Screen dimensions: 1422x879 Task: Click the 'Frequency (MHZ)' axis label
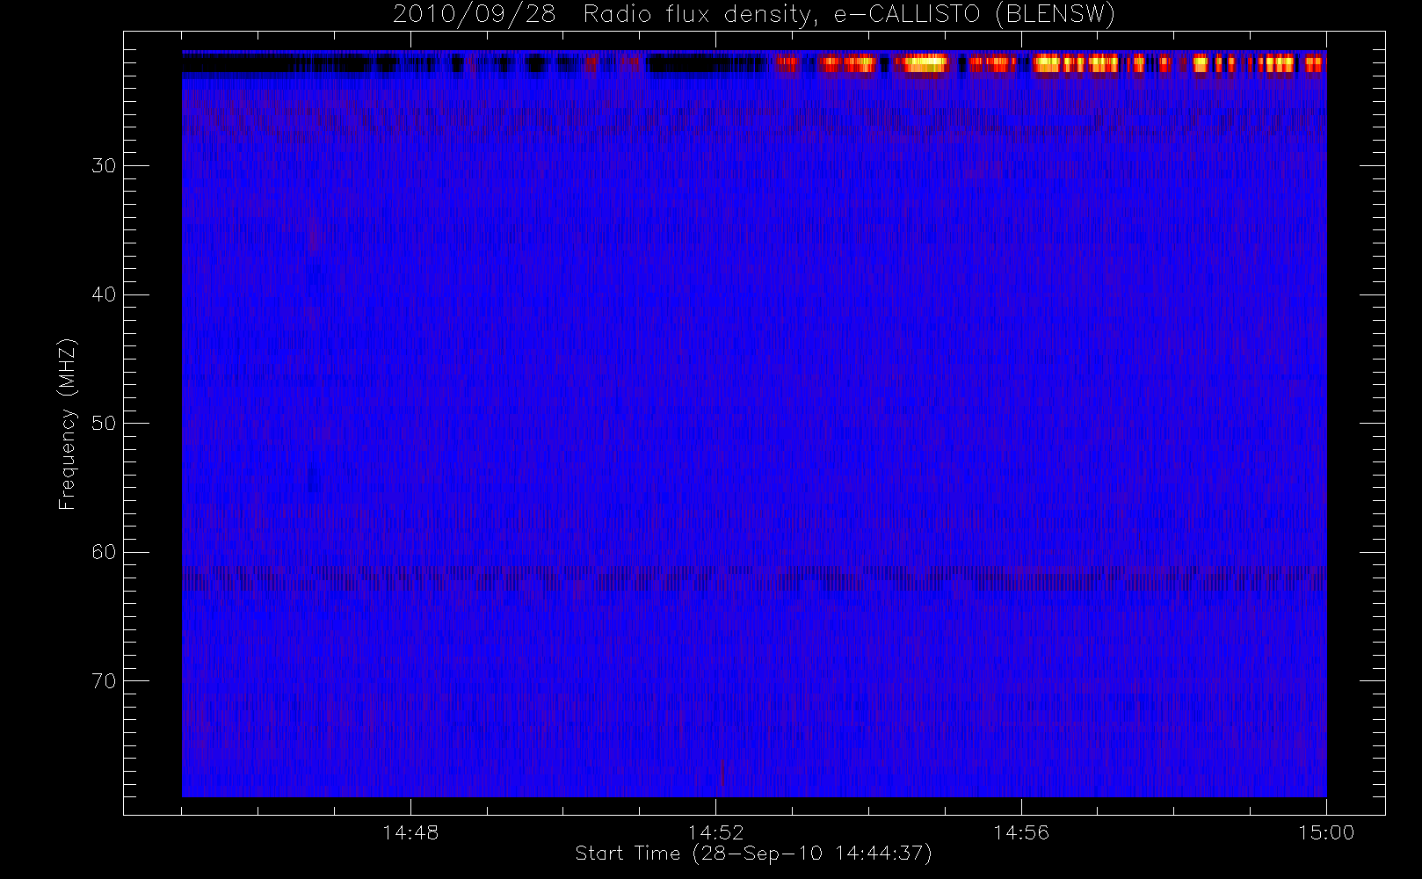(x=67, y=424)
